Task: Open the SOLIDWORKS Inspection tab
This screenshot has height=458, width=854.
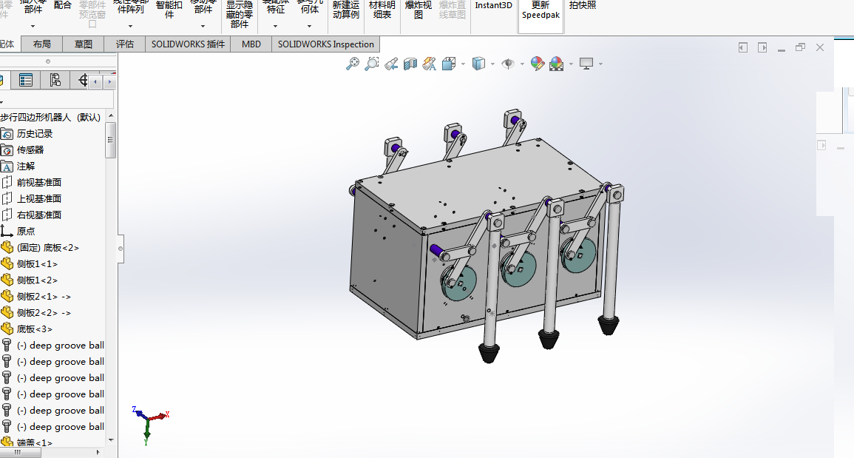Action: coord(325,44)
